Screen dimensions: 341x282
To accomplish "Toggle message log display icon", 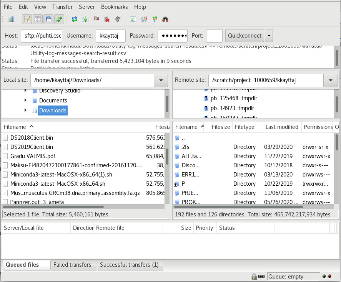I will (27, 19).
